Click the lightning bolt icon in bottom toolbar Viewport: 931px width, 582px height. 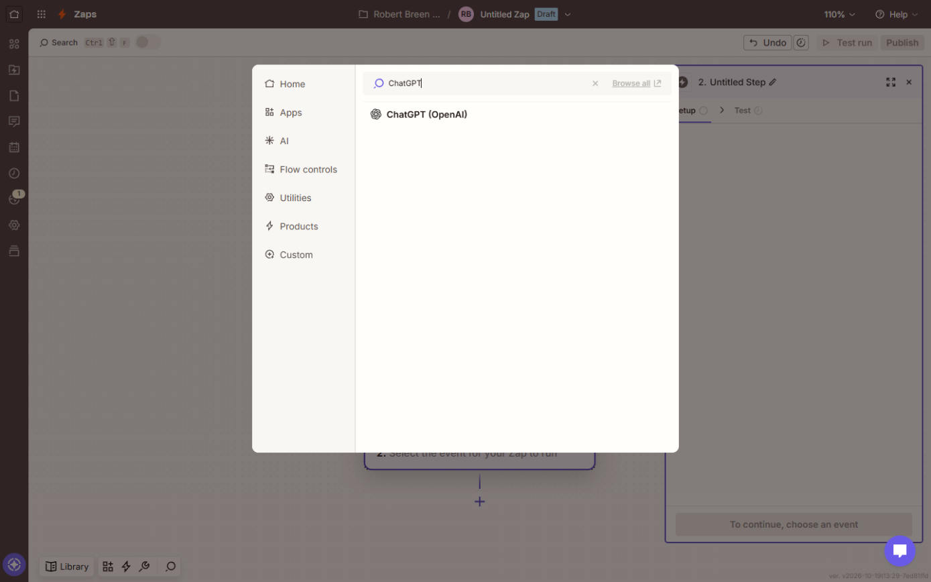tap(126, 567)
